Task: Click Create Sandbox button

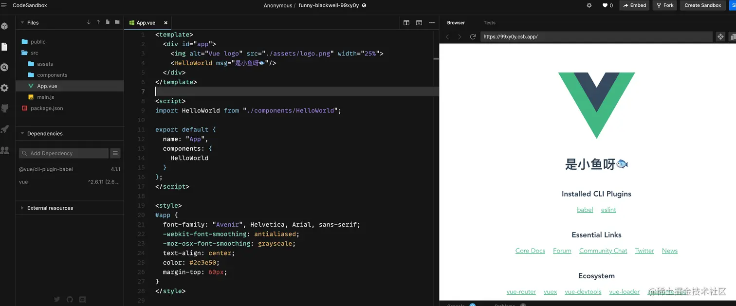Action: point(702,5)
